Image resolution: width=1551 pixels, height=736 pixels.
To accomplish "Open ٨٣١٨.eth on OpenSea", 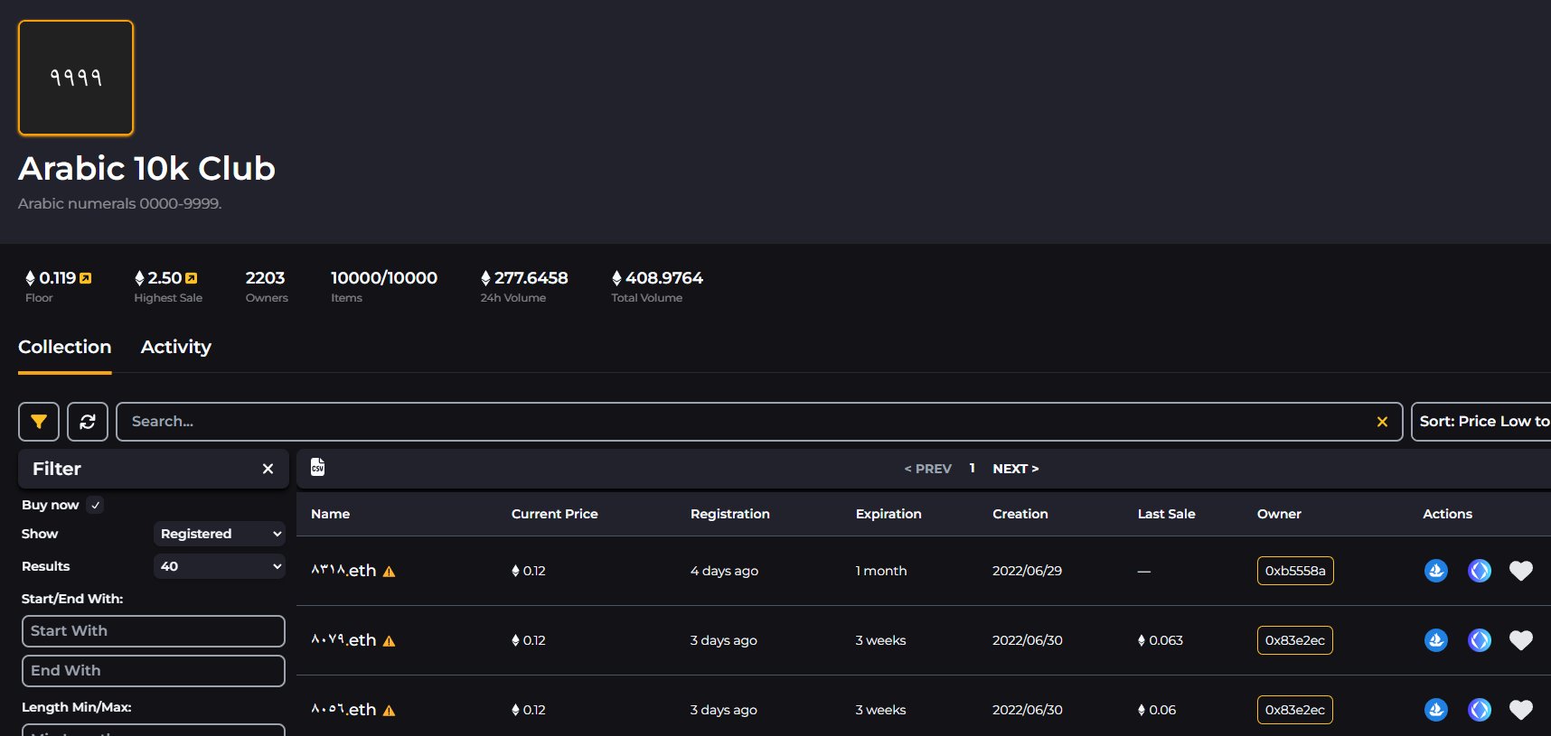I will [1436, 571].
